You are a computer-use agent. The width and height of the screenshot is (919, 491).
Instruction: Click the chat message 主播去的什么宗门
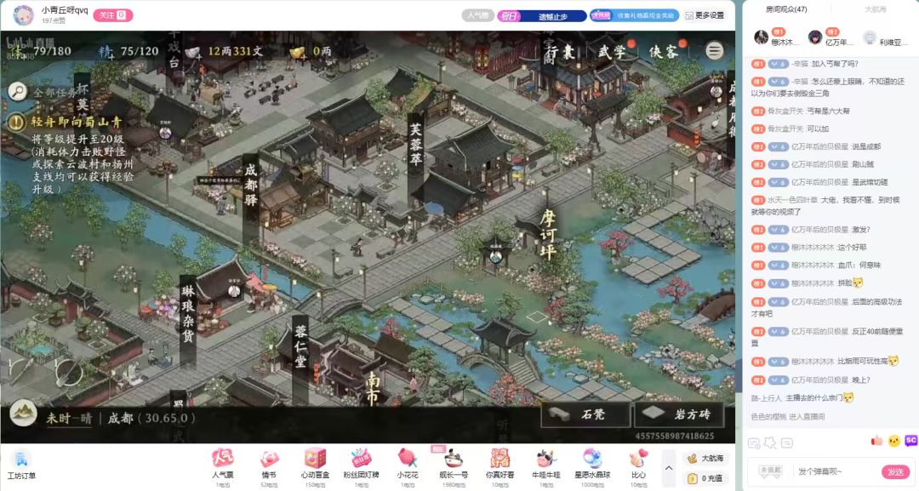[814, 398]
